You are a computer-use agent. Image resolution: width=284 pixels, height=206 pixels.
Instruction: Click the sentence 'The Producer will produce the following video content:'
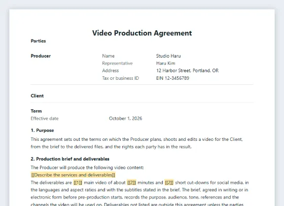point(87,168)
